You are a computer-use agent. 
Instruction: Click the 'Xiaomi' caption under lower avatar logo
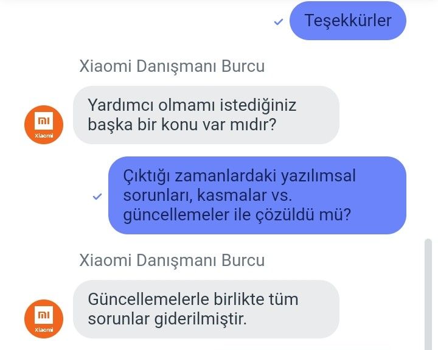[x=44, y=330]
